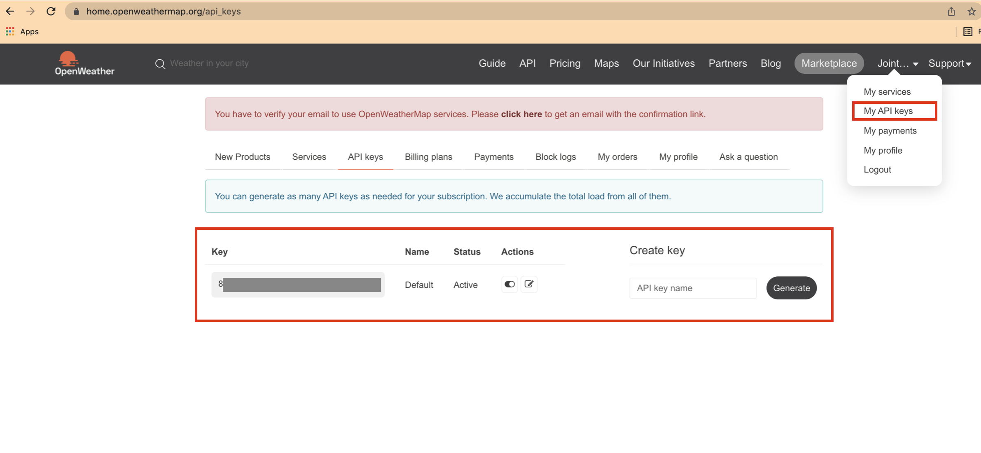Select the API keys tab
Image resolution: width=981 pixels, height=453 pixels.
(x=365, y=156)
